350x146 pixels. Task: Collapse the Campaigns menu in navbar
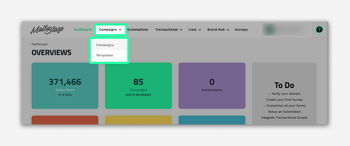(x=110, y=29)
